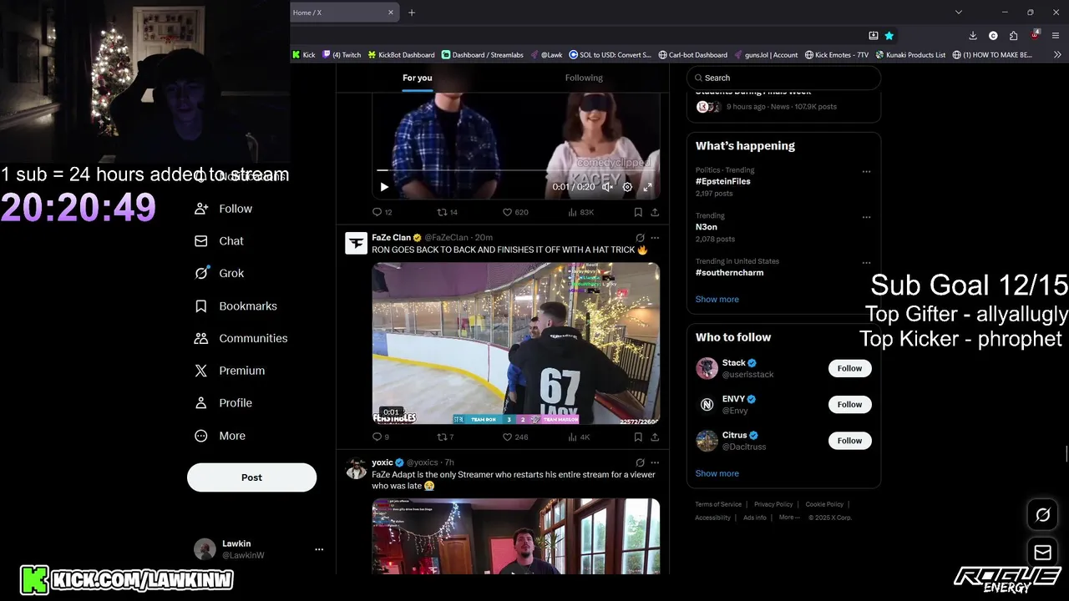Share the top video post
The width and height of the screenshot is (1069, 601).
(x=655, y=212)
